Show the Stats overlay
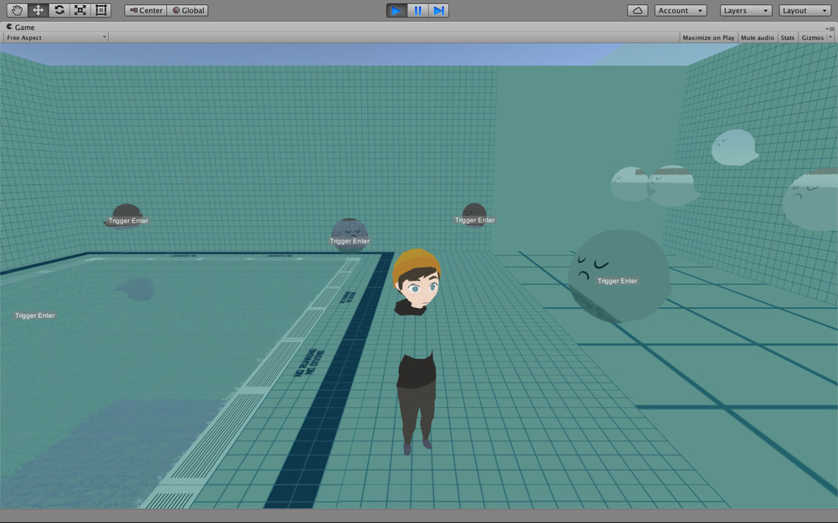This screenshot has height=523, width=838. pos(788,38)
